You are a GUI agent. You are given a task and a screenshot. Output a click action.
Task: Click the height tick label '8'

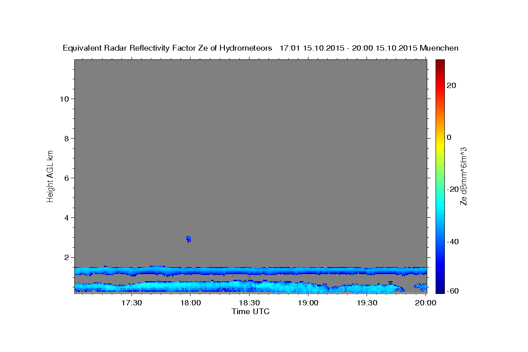coord(66,138)
